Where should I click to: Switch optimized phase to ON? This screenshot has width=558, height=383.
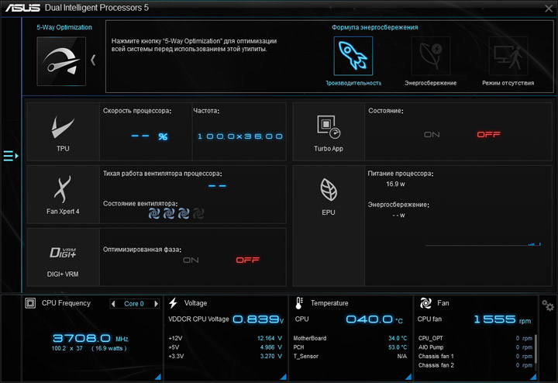click(x=191, y=261)
